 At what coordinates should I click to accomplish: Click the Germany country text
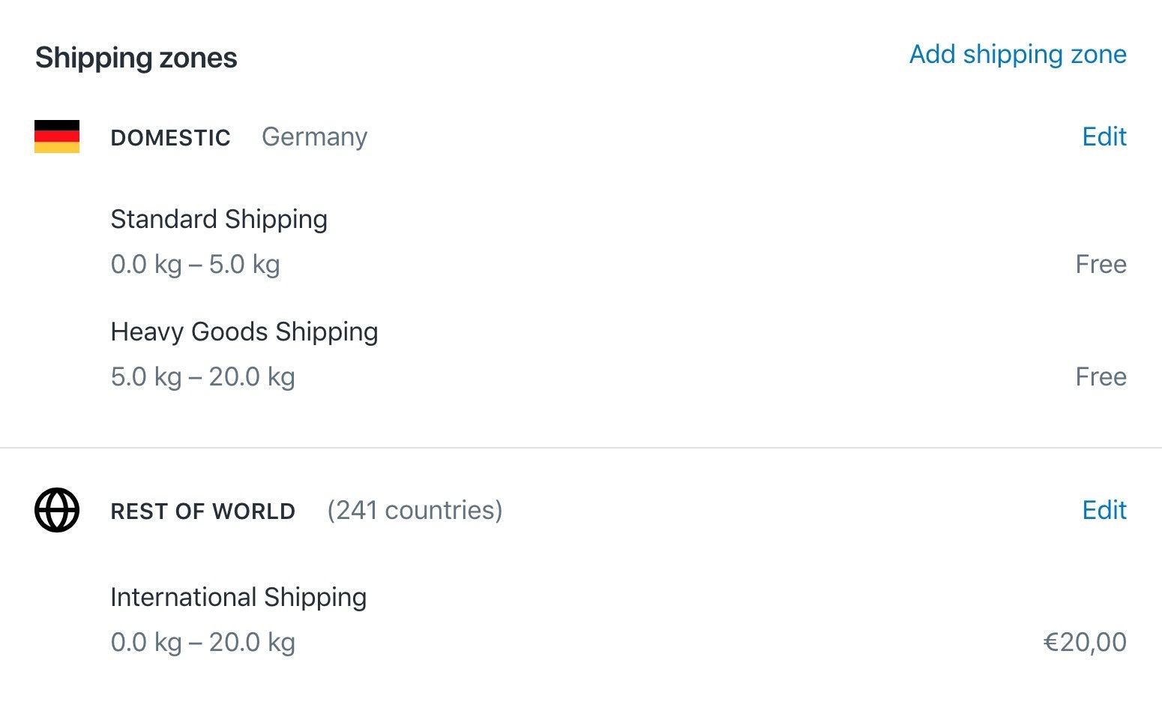point(314,137)
